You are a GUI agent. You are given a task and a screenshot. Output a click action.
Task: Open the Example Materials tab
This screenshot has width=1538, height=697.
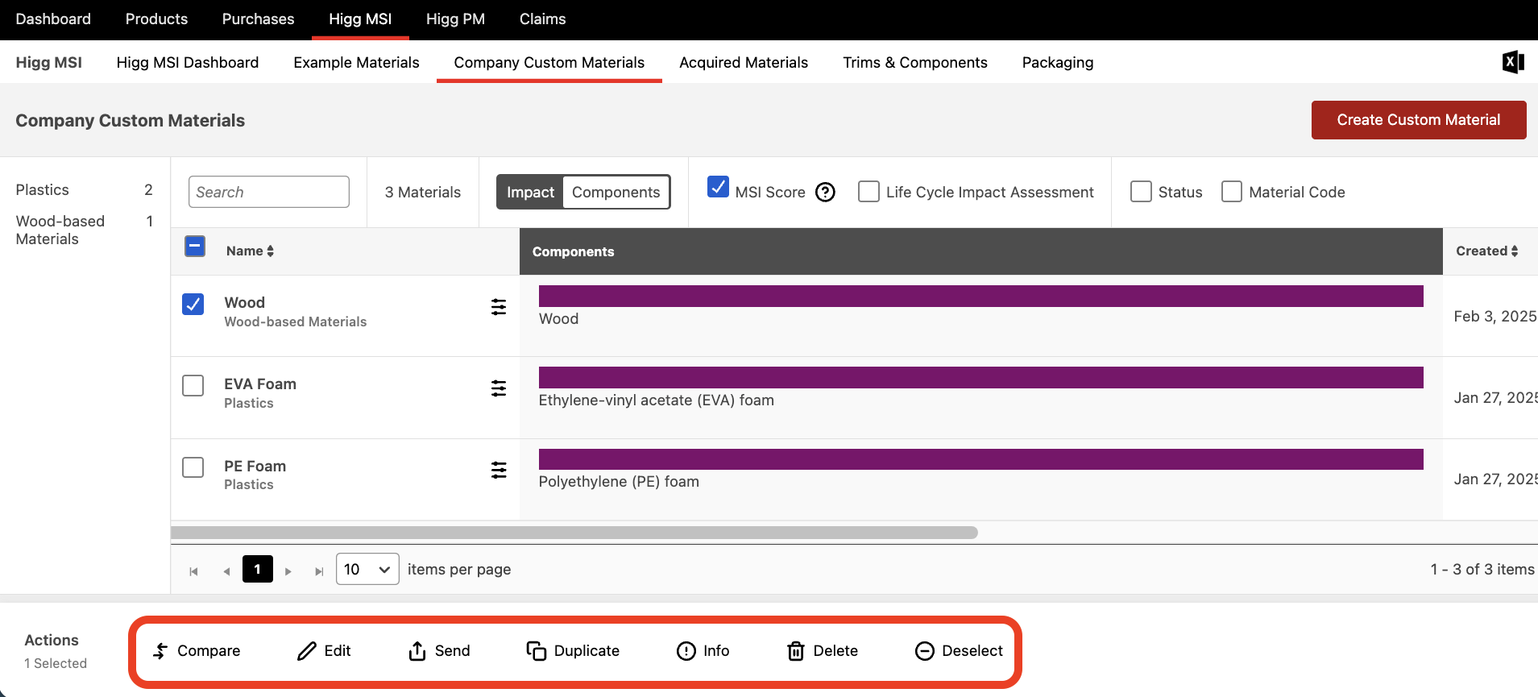click(356, 62)
